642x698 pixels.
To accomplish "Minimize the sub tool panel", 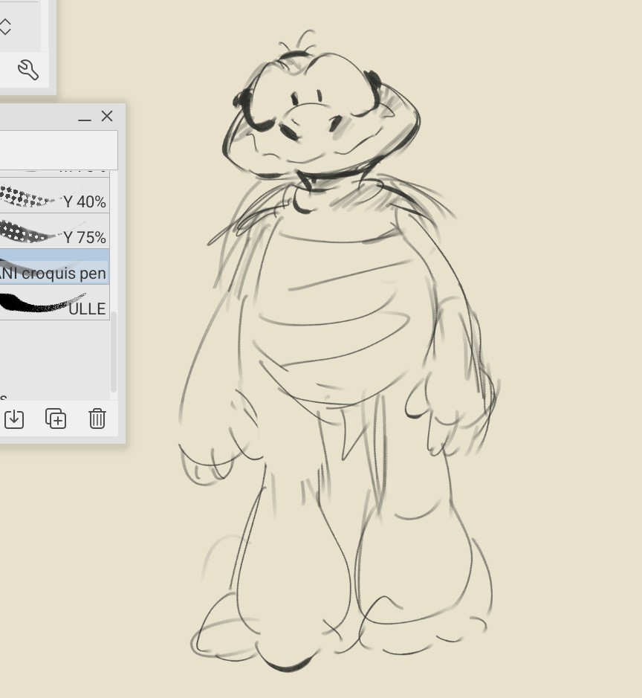I will (x=85, y=117).
